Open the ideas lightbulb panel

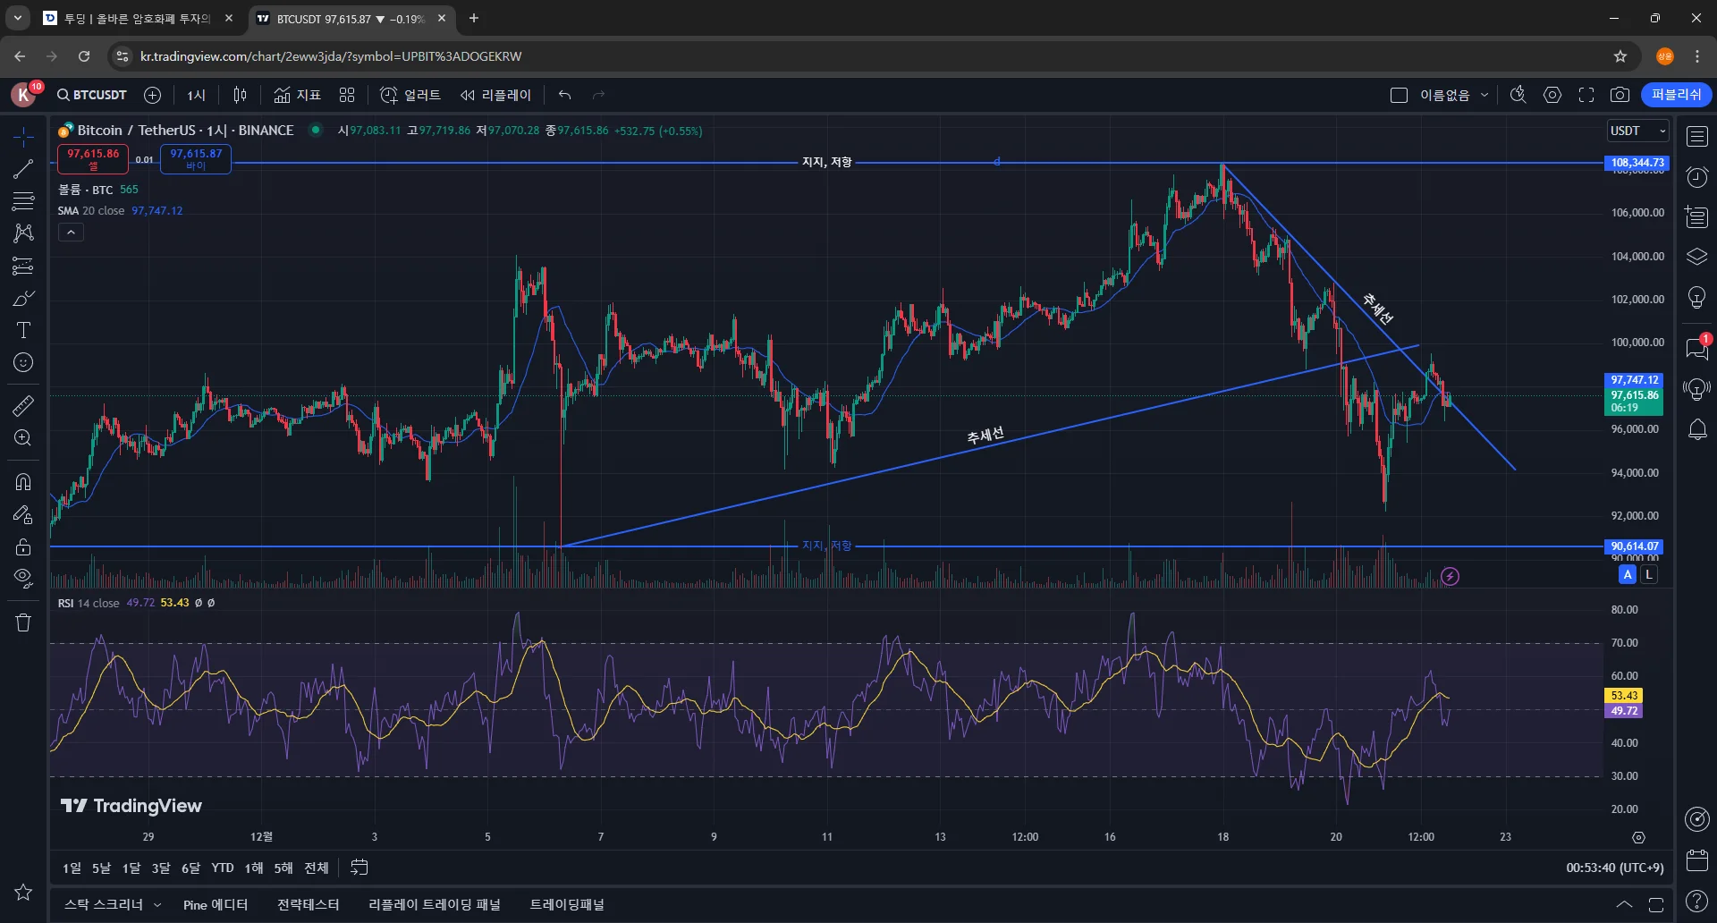coord(1696,297)
